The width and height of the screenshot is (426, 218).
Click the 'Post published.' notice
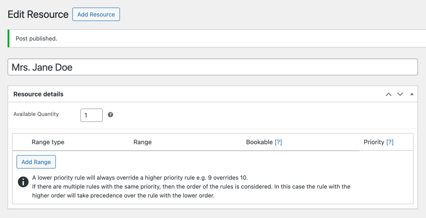coord(37,39)
